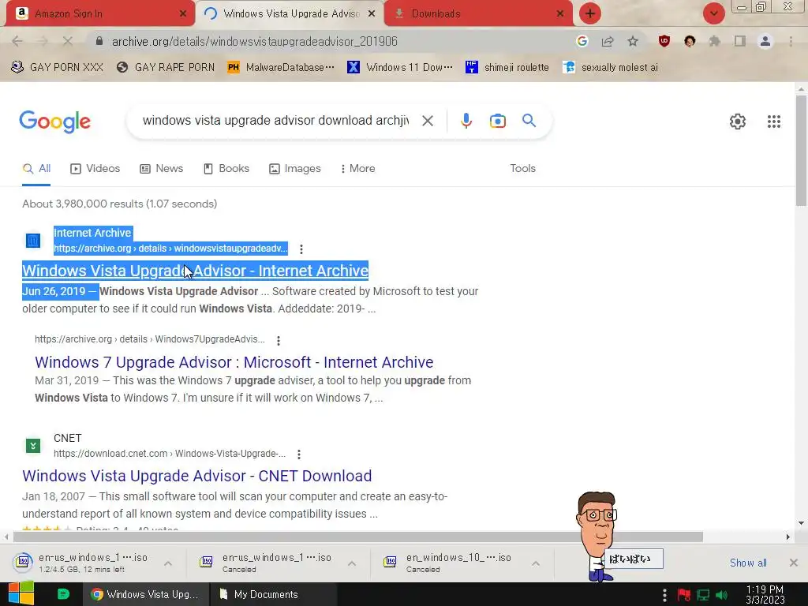This screenshot has height=606, width=808.
Task: Start voice search with microphone icon
Action: (466, 121)
